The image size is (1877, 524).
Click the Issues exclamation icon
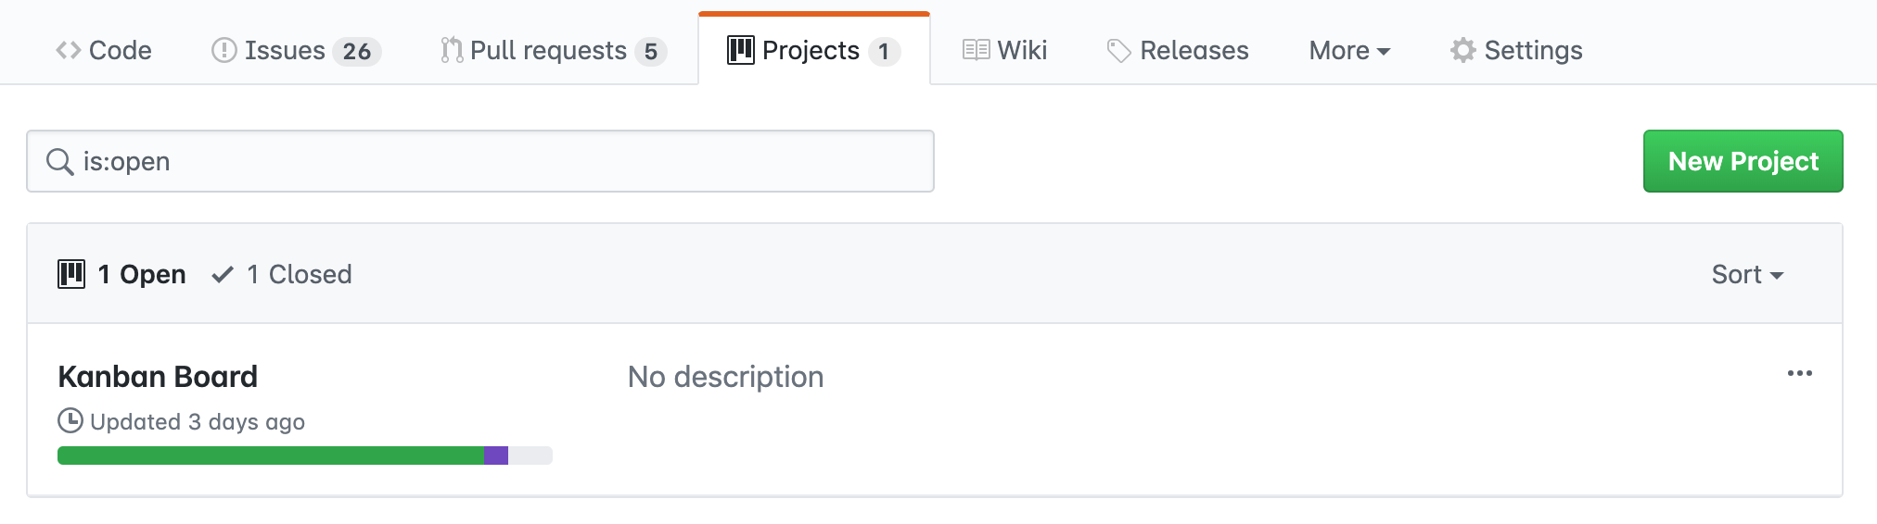tap(223, 51)
